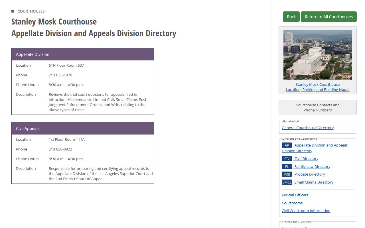Click the AP badge icon
Viewport: 365px width, 228px height.
point(287,145)
